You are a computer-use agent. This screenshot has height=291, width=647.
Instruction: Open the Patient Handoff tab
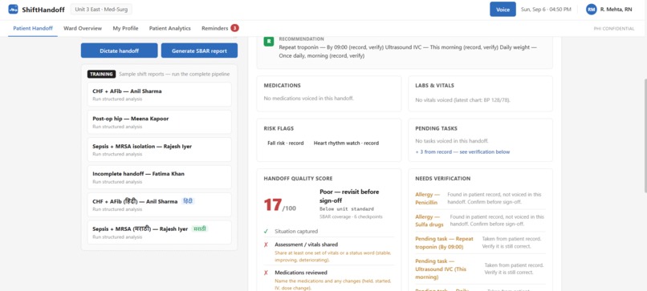(33, 28)
